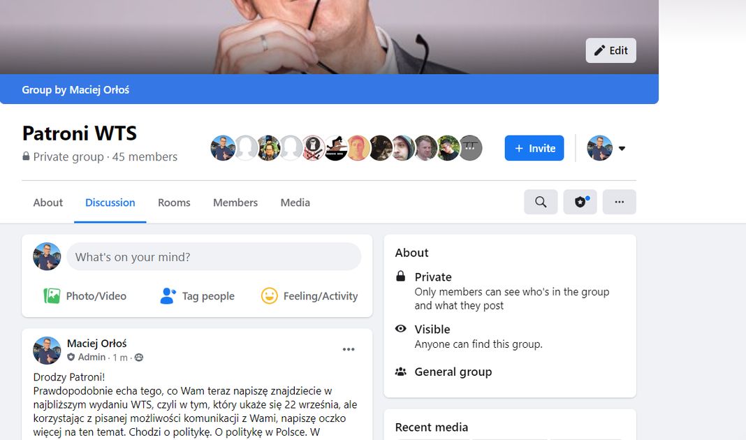Click the What's on your mind field

pos(214,257)
